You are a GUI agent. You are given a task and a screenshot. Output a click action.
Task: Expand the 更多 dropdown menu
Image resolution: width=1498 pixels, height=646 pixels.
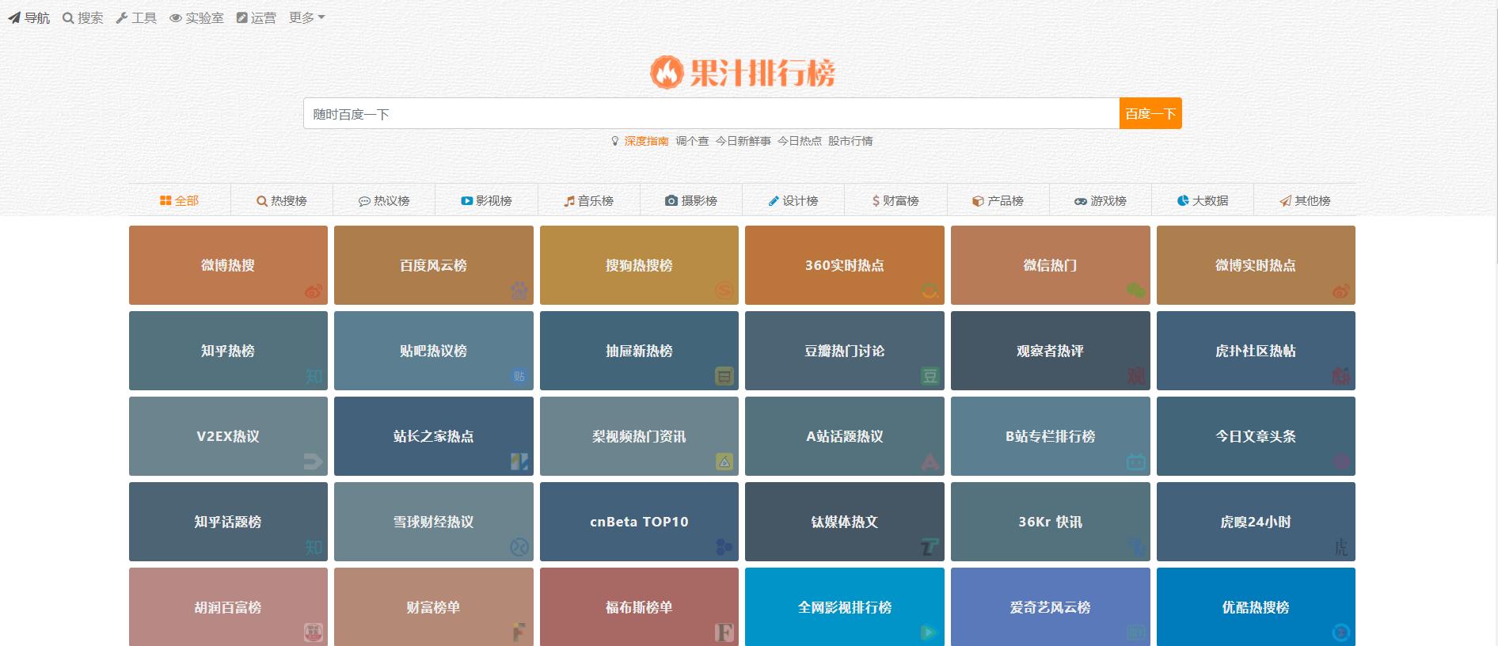[307, 17]
